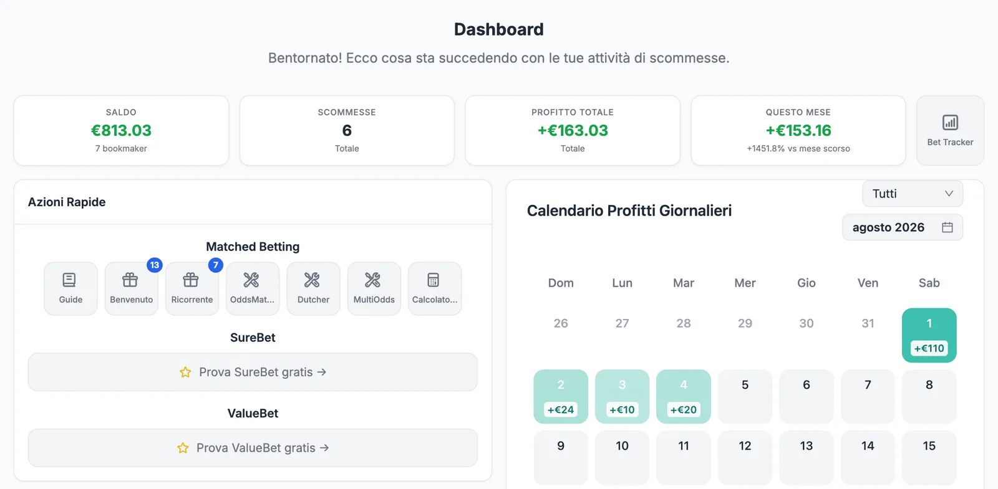This screenshot has height=489, width=998.
Task: Click the star icon on Prova SureBet
Action: click(185, 373)
